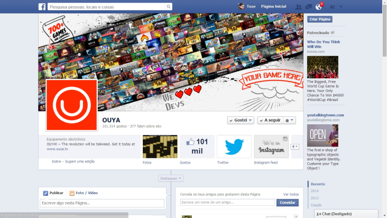Screen dimensions: 387x218
Task: Open friend requests icon
Action: click(x=298, y=7)
